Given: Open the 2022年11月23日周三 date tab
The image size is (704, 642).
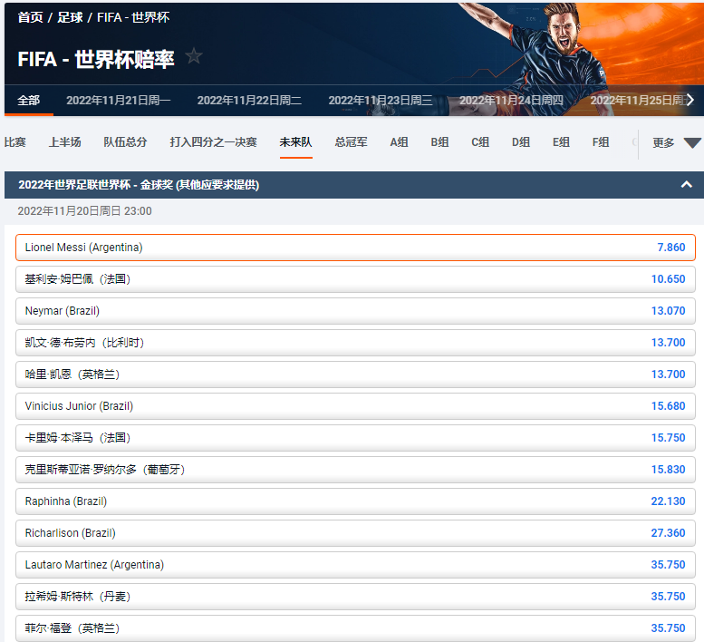Looking at the screenshot, I should (x=380, y=101).
